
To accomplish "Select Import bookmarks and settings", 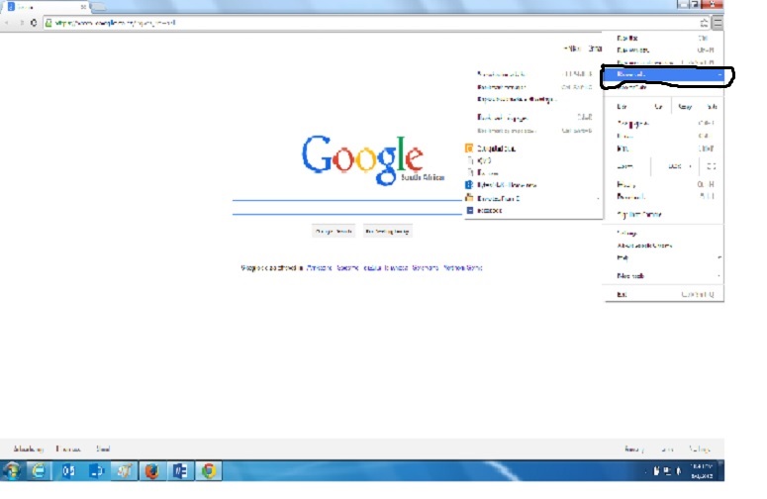I will [533, 99].
